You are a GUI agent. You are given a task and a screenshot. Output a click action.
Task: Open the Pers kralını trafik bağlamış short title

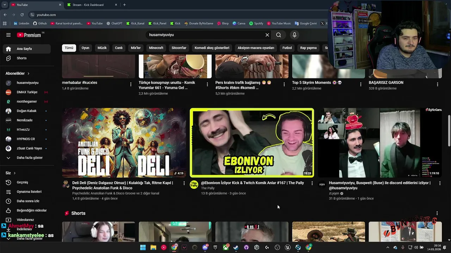point(243,85)
